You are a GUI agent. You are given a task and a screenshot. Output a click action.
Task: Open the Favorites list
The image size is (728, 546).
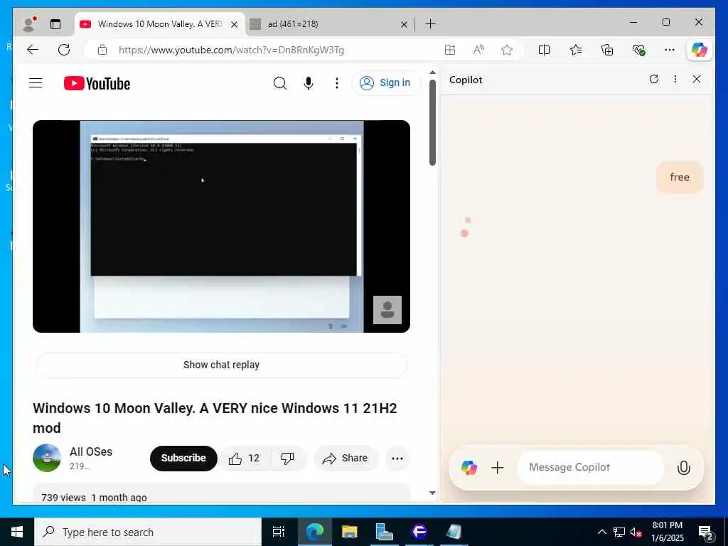(x=576, y=50)
